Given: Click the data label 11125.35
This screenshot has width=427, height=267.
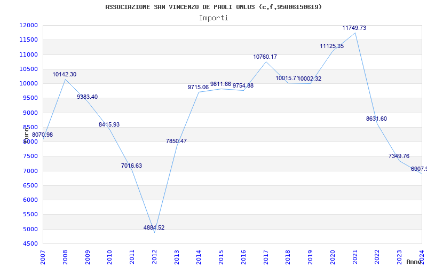Looking at the screenshot, I should [x=331, y=46].
